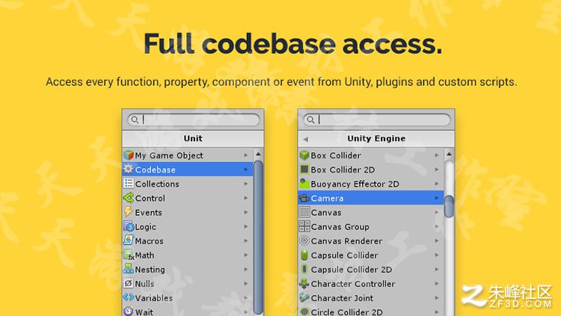Expand the Events submenu arrow
The width and height of the screenshot is (561, 316).
point(246,212)
